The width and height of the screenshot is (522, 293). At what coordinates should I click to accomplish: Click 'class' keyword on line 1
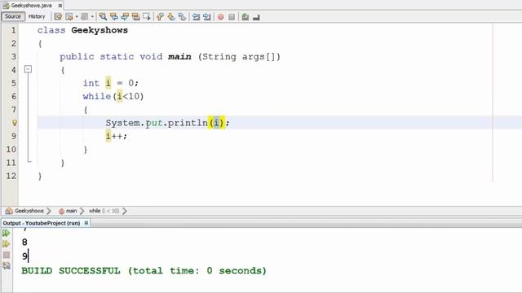(x=51, y=30)
